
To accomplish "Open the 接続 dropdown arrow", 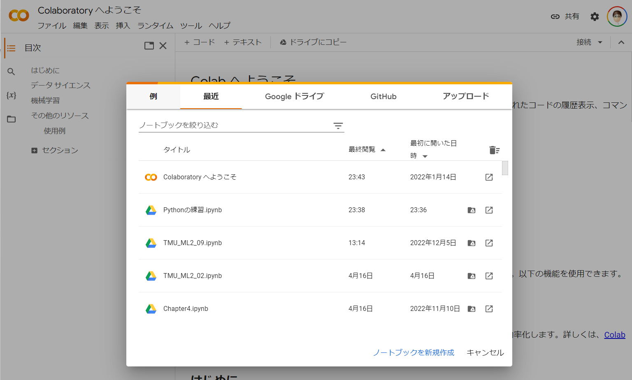I will [x=600, y=42].
